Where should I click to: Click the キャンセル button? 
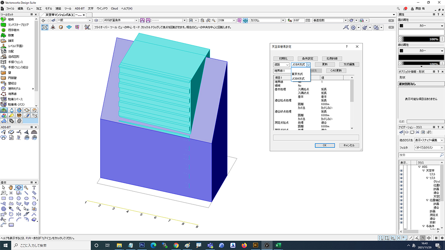pos(349,145)
